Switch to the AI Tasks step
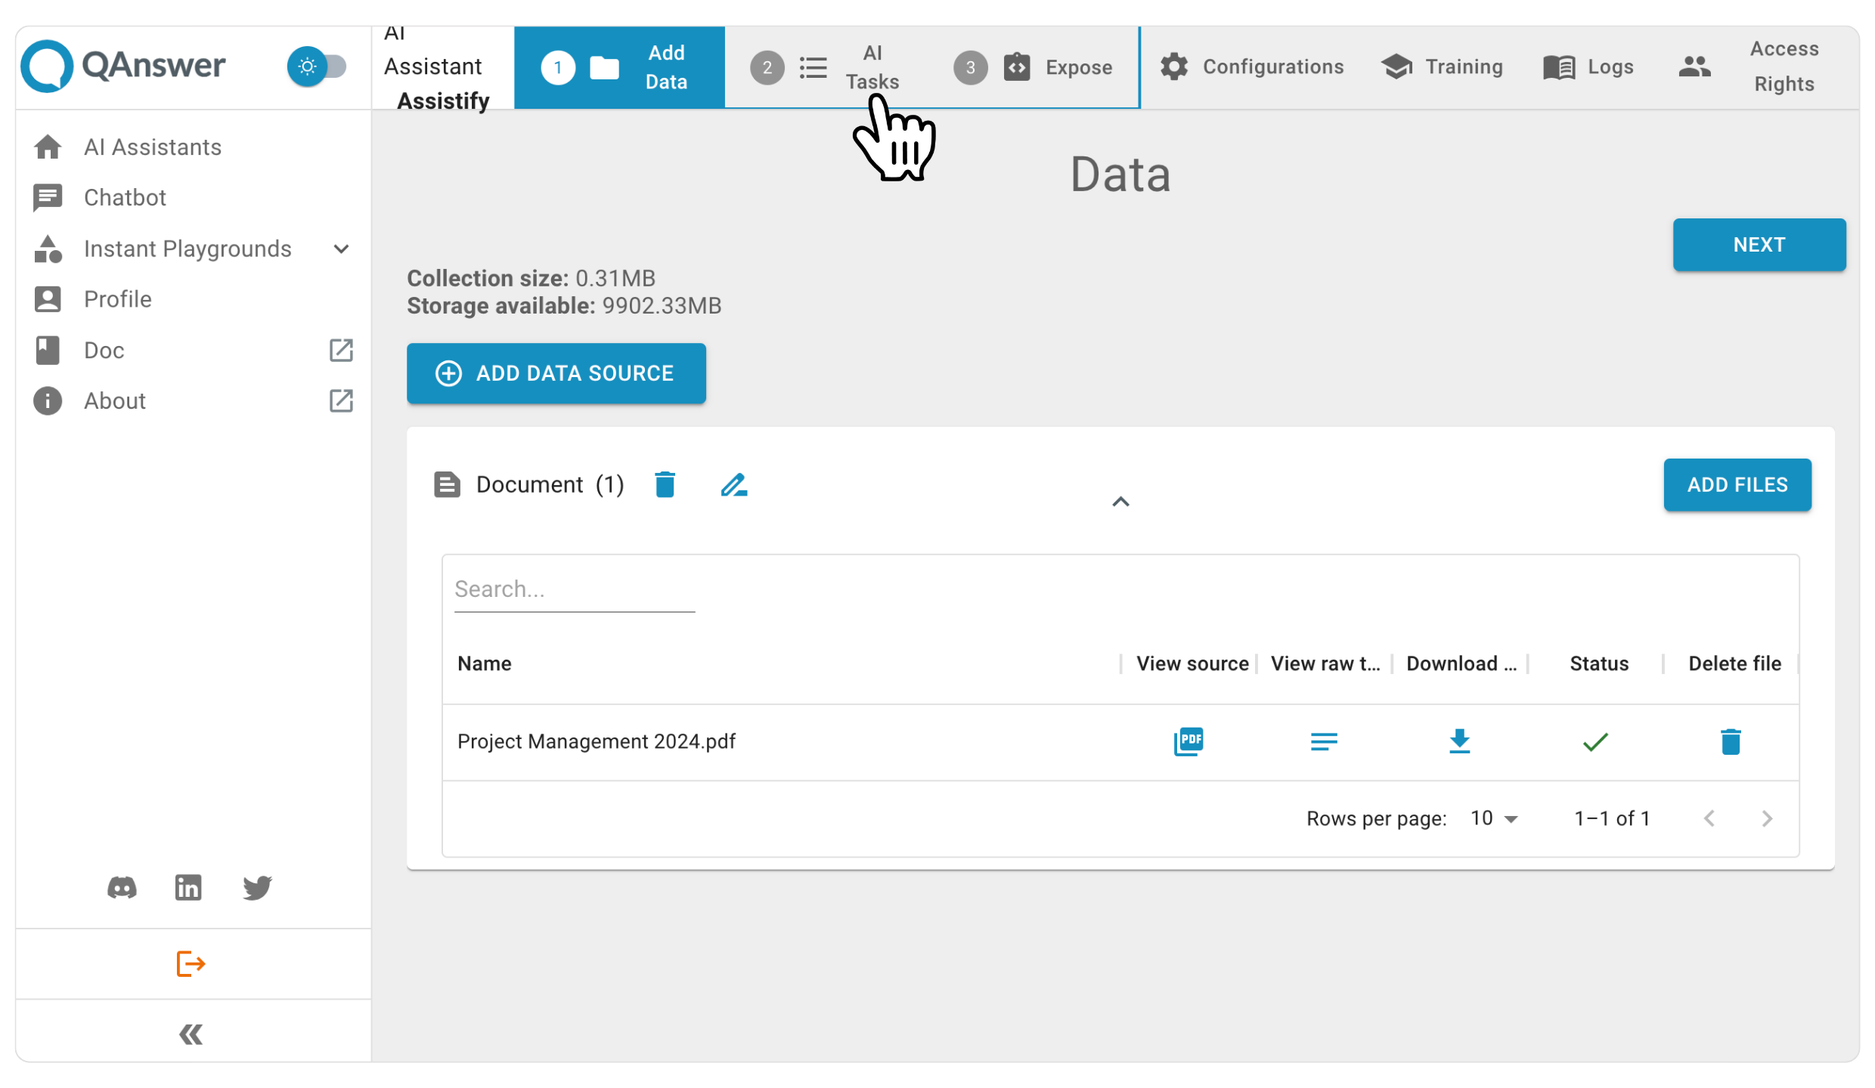 tap(826, 67)
